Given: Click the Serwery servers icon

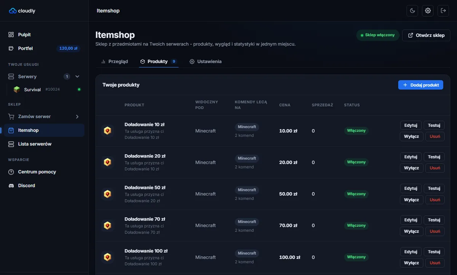Looking at the screenshot, I should (x=11, y=76).
